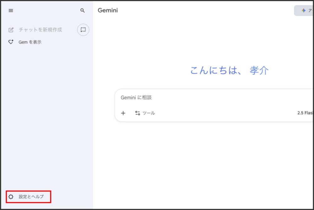
Task: Click the Gem heart sparkle icon
Action: point(11,42)
